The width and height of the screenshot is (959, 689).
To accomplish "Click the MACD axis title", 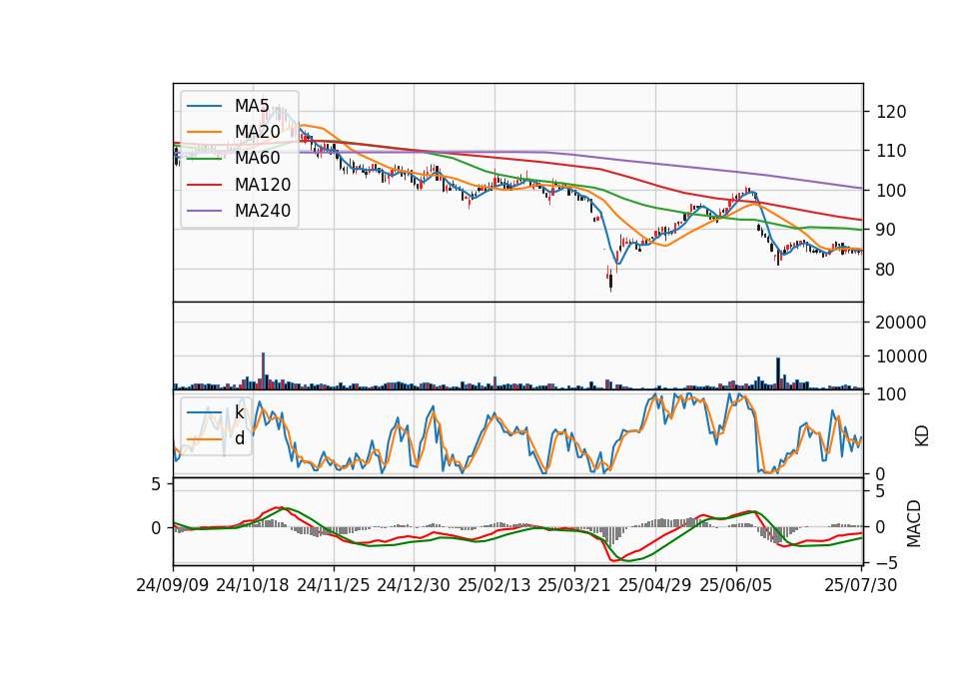I will point(914,523).
